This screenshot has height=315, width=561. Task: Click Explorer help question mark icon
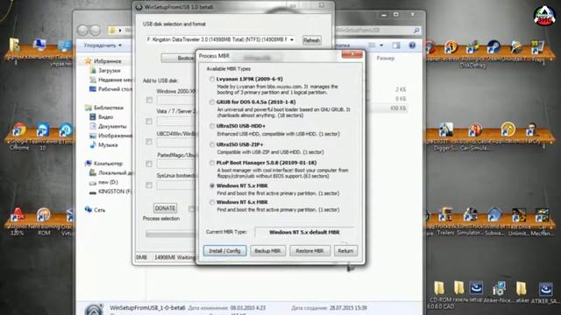pyautogui.click(x=412, y=45)
